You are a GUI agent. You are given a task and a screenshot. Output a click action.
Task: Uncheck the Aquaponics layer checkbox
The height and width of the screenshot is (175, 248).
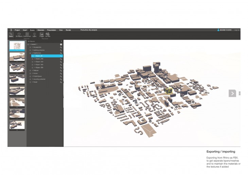(30, 47)
